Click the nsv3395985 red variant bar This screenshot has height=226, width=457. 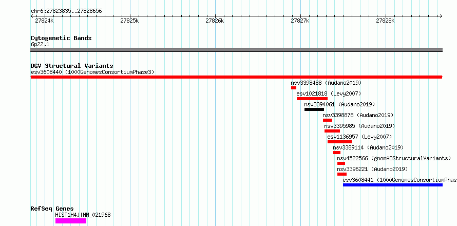tap(332, 131)
